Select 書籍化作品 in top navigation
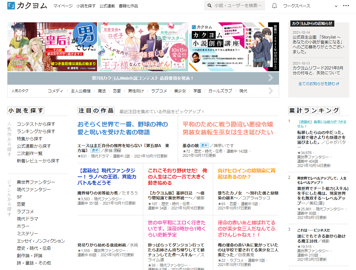This screenshot has width=356, height=270. coord(128,6)
